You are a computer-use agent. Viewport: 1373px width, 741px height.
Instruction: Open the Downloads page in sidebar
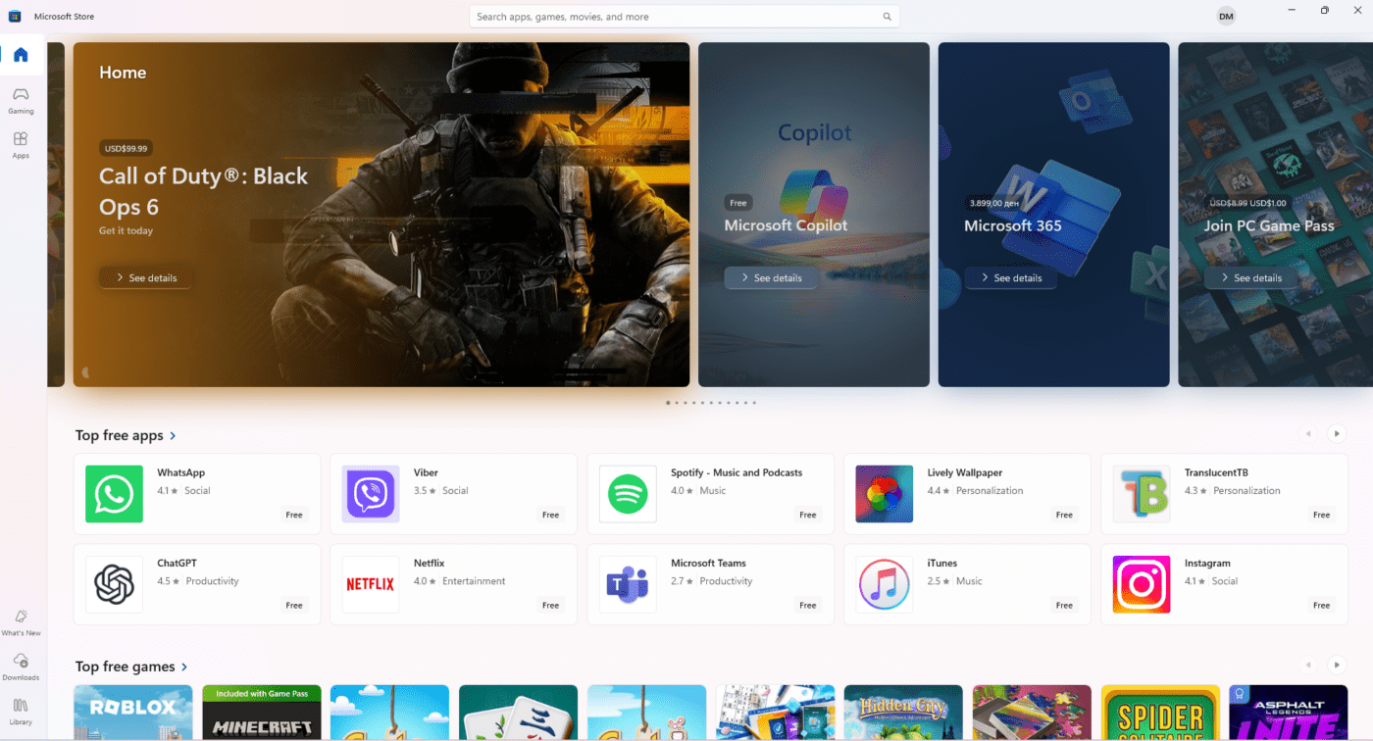[x=21, y=667]
